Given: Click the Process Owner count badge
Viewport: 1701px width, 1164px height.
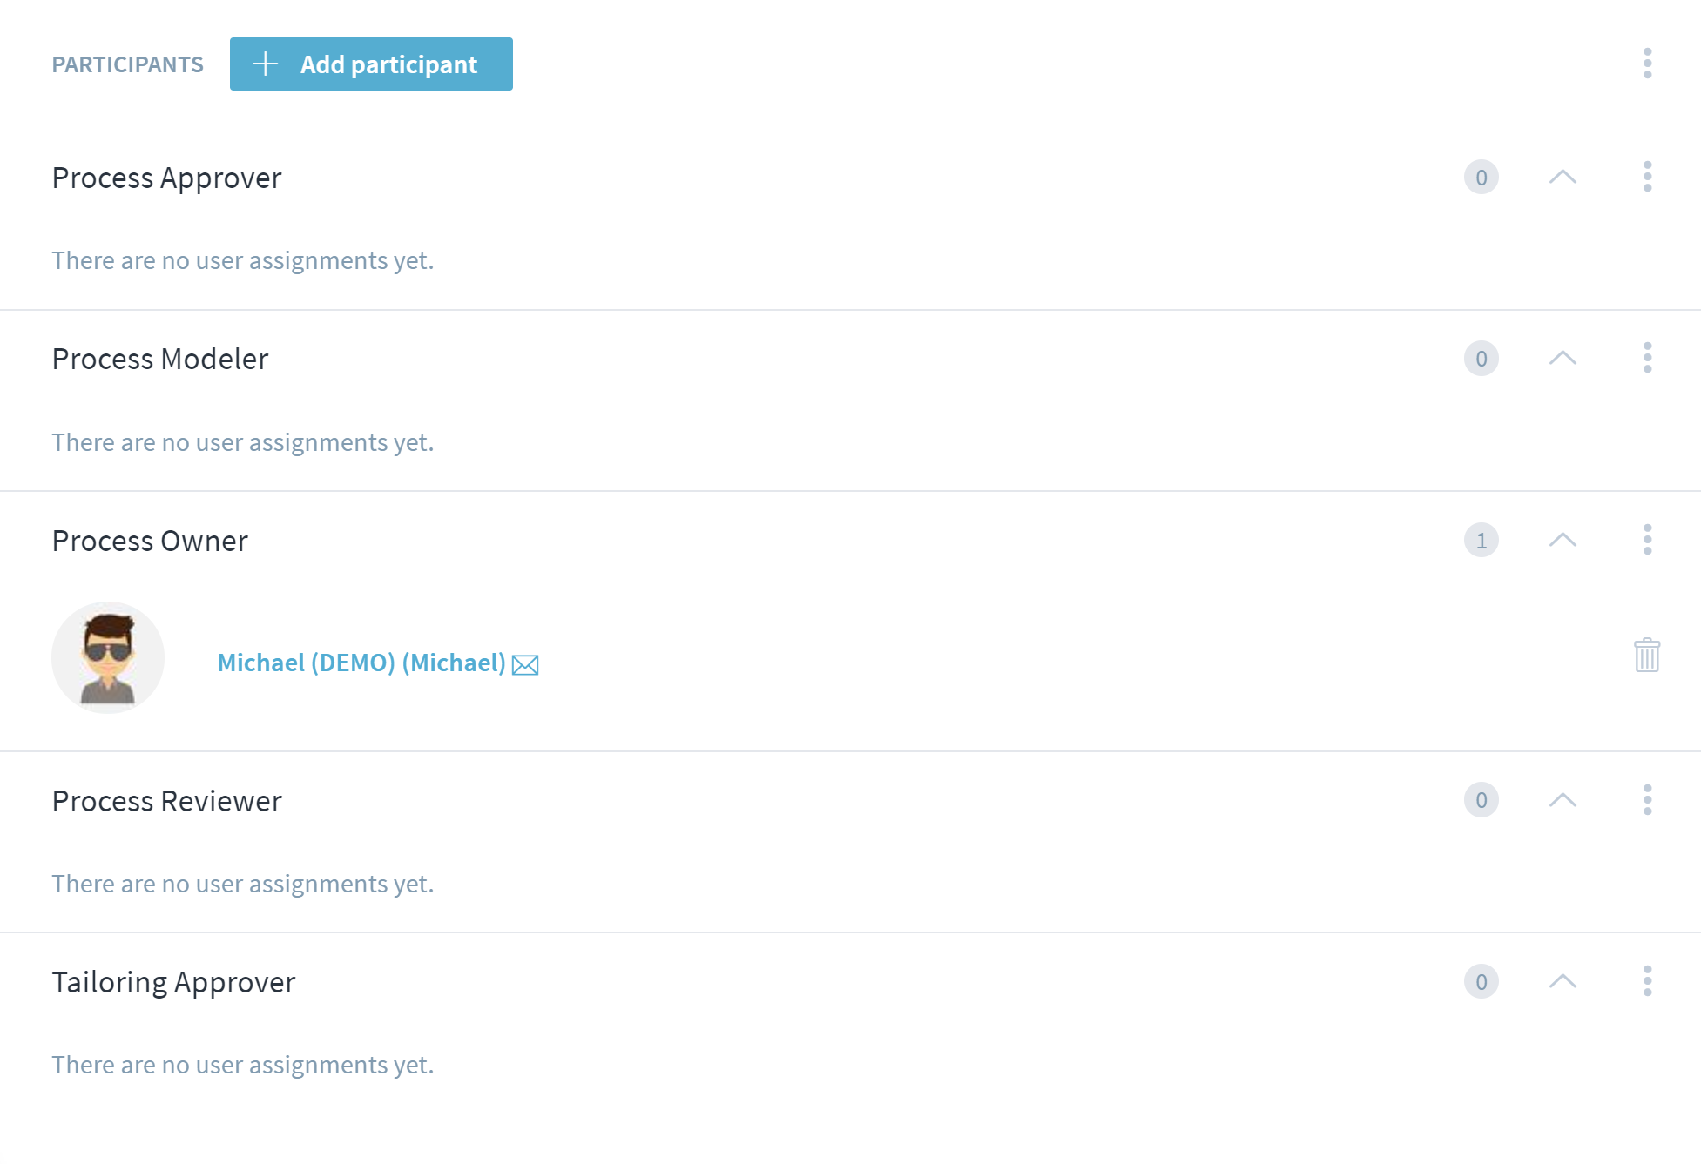Looking at the screenshot, I should pos(1481,541).
